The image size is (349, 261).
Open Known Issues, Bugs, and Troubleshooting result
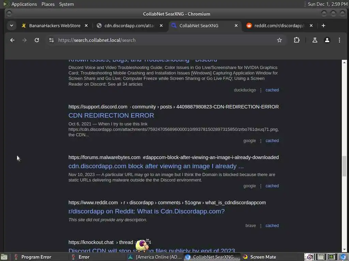tap(143, 61)
